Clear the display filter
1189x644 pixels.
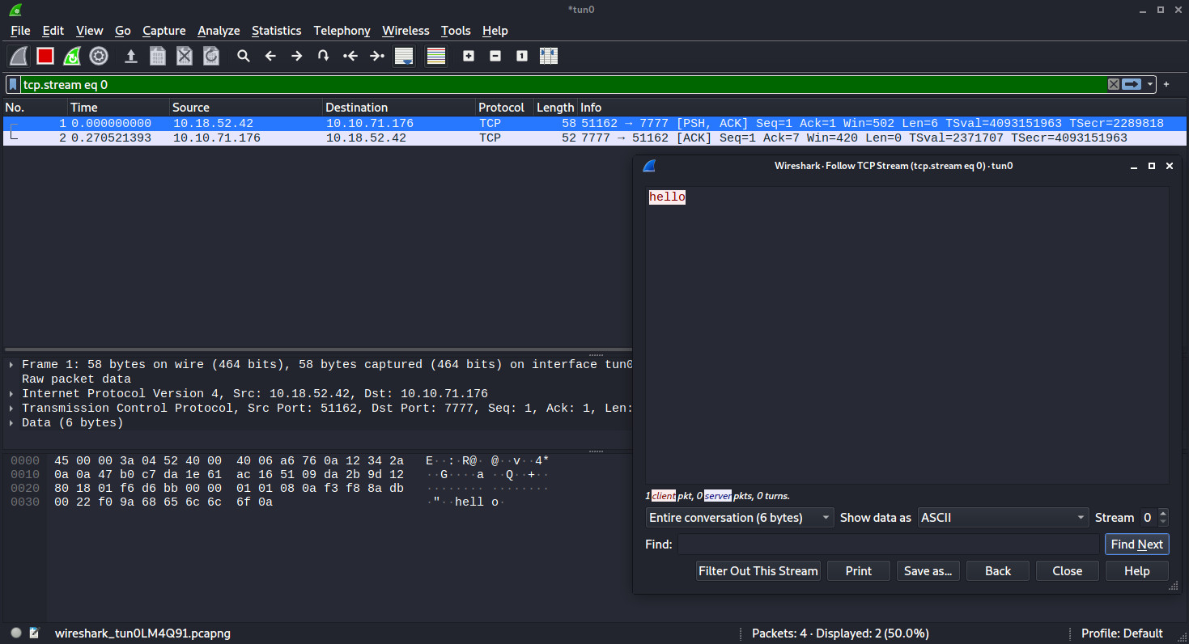click(x=1114, y=84)
